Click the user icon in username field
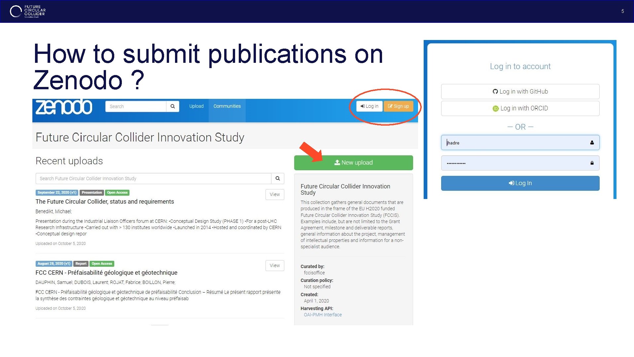 [x=592, y=142]
